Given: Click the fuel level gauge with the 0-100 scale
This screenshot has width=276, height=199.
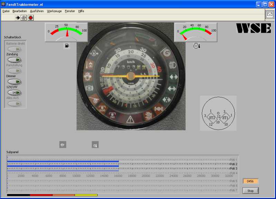Looking at the screenshot, I should point(66,32).
